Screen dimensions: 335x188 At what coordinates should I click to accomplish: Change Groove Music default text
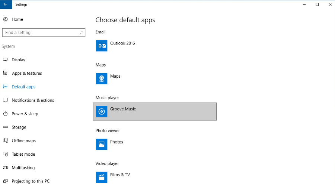pos(123,109)
